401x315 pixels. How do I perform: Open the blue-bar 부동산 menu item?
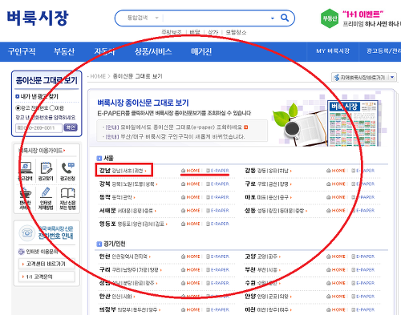[64, 51]
